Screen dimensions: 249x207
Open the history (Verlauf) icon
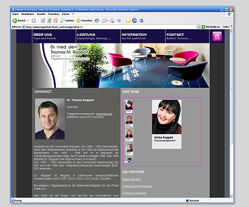97,20
